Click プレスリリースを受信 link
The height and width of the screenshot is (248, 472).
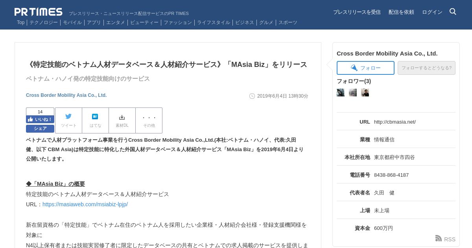click(357, 12)
